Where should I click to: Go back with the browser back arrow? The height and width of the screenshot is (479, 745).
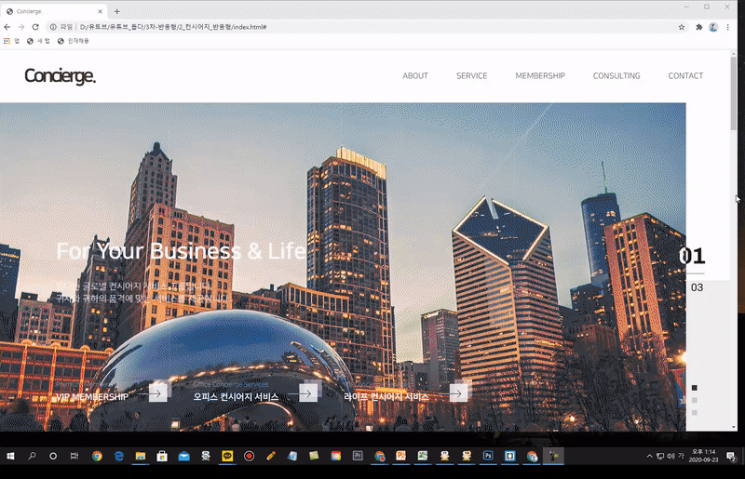tap(7, 27)
